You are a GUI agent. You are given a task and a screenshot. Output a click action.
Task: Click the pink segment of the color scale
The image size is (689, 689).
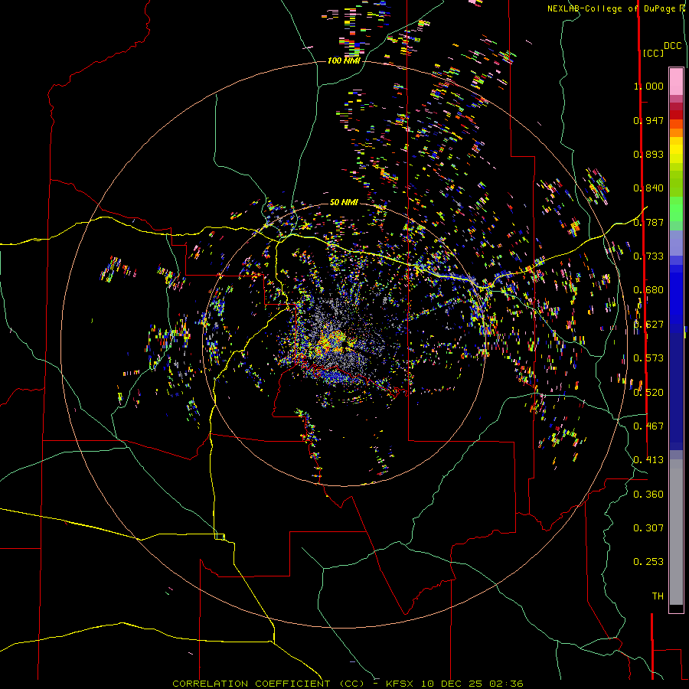point(676,82)
